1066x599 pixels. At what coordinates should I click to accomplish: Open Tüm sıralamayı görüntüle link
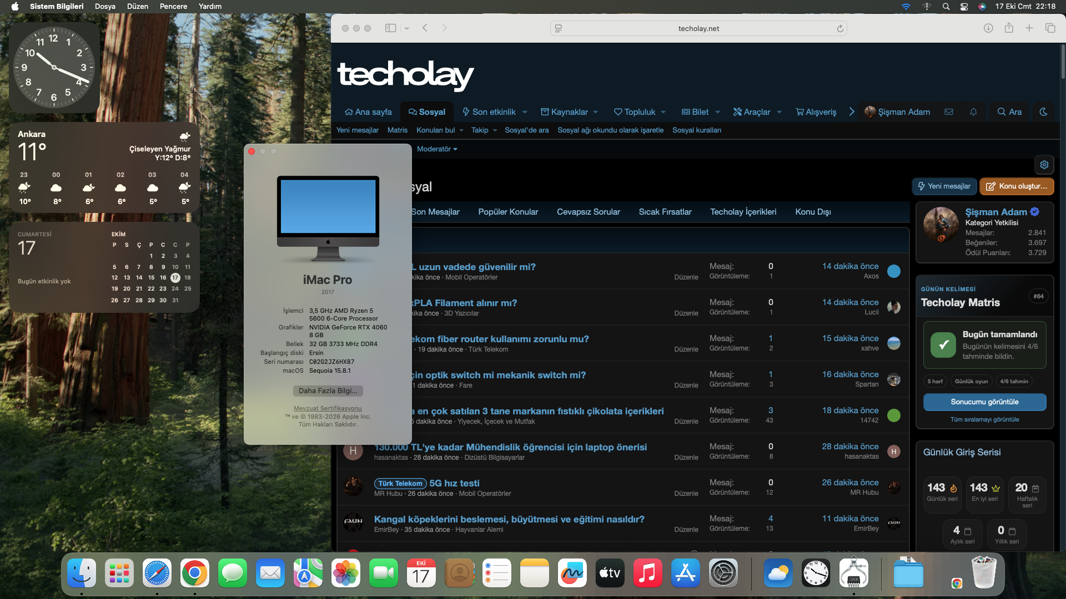(984, 420)
